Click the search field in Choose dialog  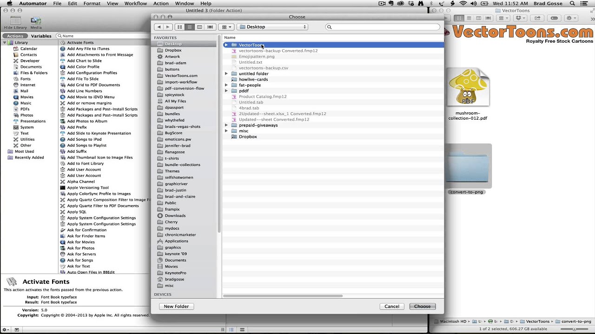click(383, 27)
